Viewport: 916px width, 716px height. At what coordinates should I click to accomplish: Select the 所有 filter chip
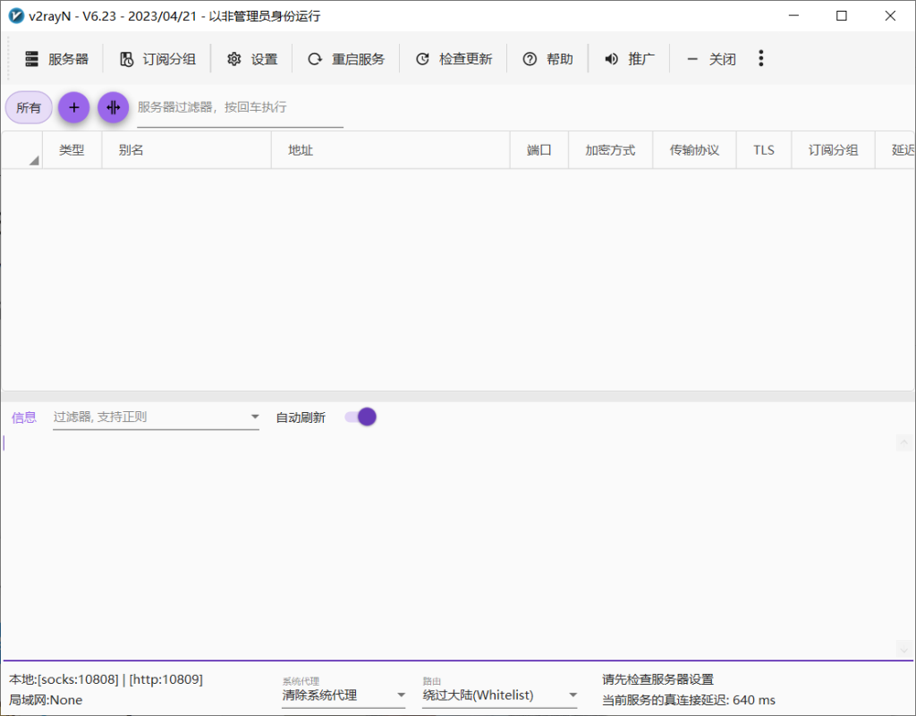tap(28, 106)
